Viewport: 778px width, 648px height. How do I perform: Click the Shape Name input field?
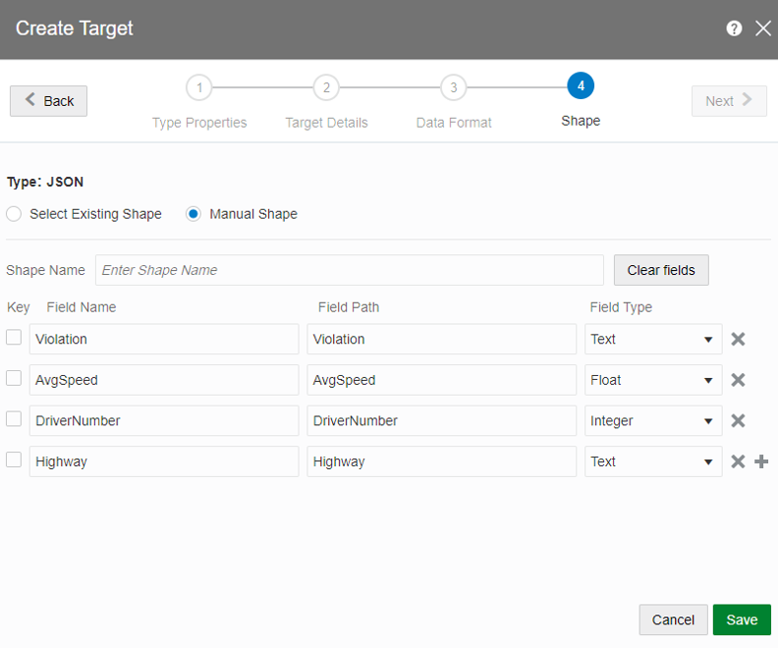click(x=349, y=270)
